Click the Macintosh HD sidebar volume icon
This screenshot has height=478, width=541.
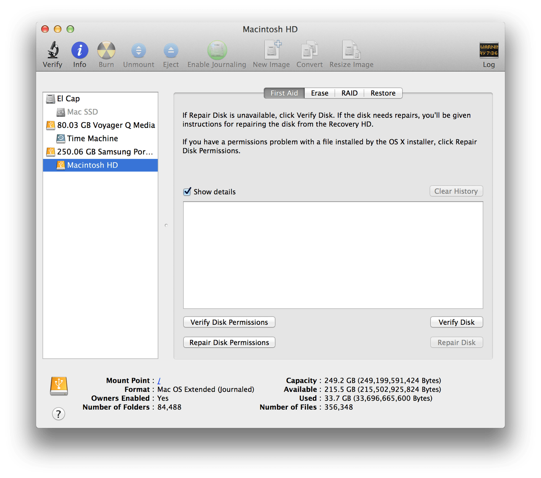click(61, 165)
